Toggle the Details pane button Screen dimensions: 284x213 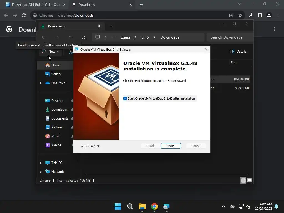(238, 51)
